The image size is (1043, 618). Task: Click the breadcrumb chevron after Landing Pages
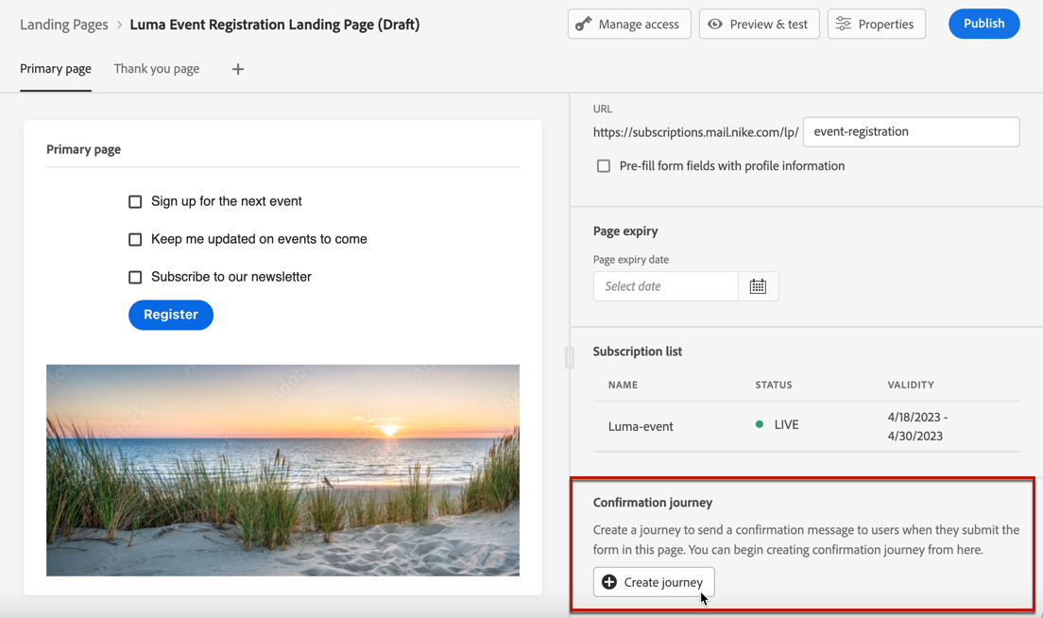coord(120,26)
